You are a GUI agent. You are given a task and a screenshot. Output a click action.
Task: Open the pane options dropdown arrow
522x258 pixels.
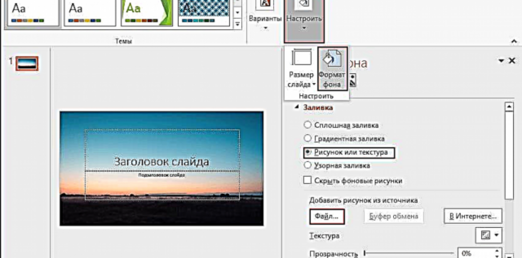pyautogui.click(x=502, y=61)
